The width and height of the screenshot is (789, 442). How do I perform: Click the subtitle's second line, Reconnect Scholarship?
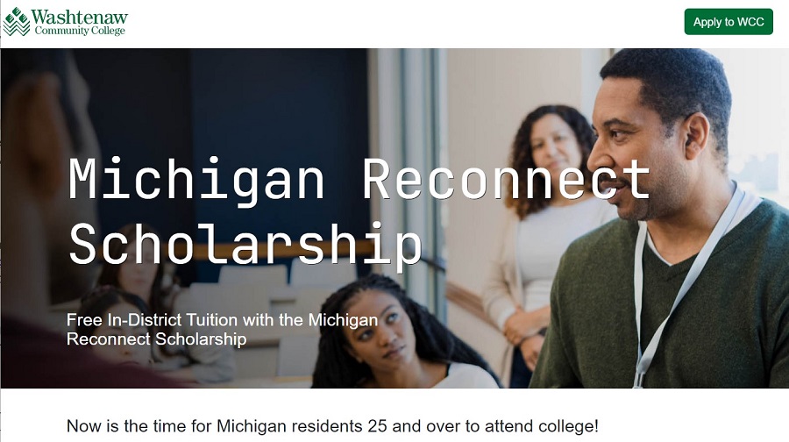[156, 339]
